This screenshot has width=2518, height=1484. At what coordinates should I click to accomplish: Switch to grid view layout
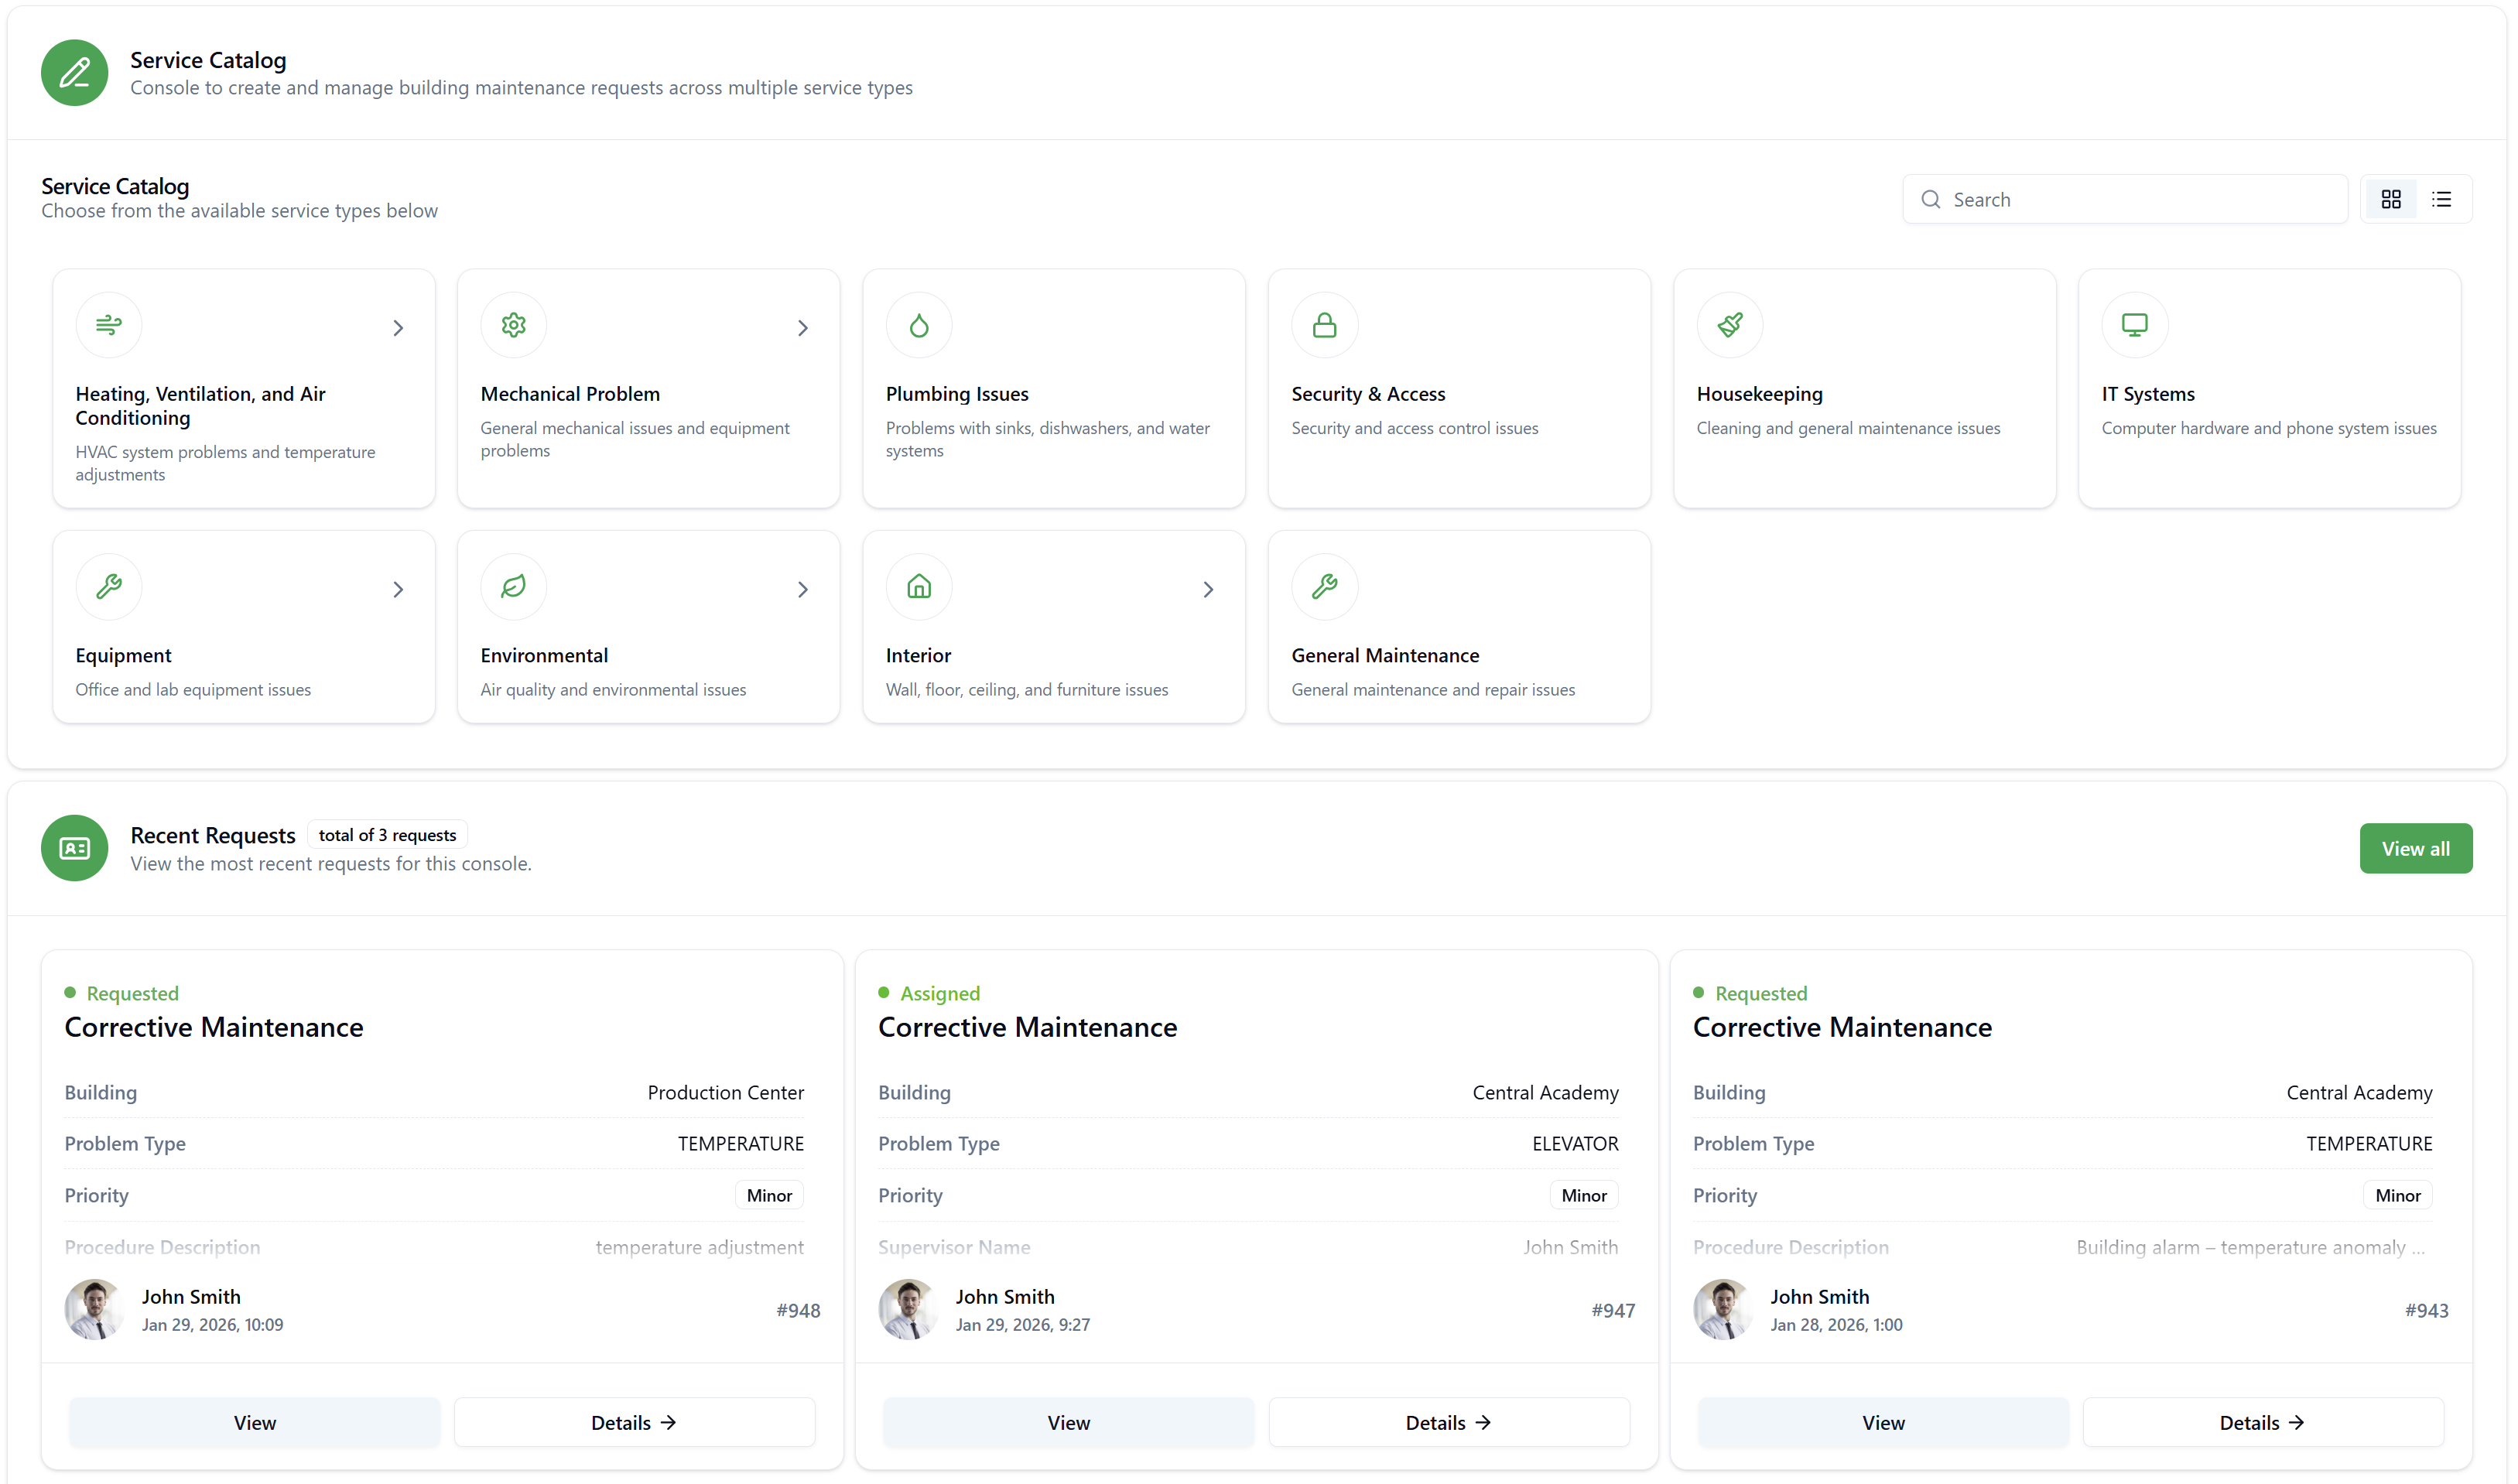pyautogui.click(x=2391, y=199)
